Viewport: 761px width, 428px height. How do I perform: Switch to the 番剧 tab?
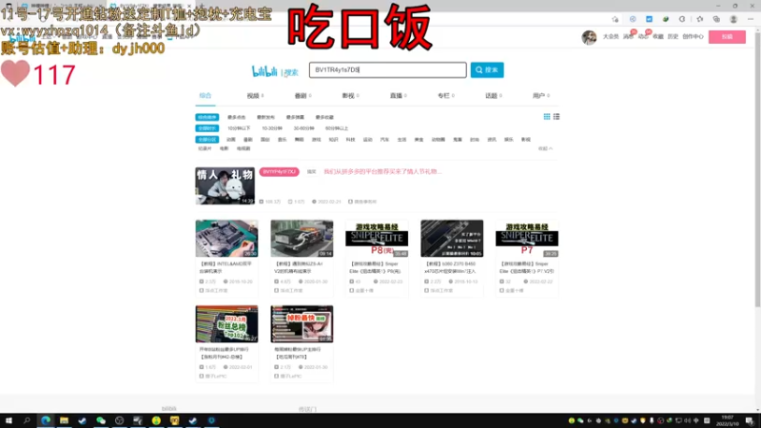pyautogui.click(x=302, y=96)
